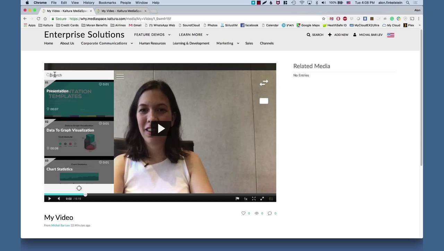The height and width of the screenshot is (251, 444).
Task: Expand the player with diagonal arrows icon
Action: [262, 199]
